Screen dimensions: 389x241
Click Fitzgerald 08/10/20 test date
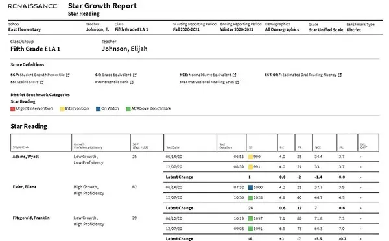click(174, 218)
